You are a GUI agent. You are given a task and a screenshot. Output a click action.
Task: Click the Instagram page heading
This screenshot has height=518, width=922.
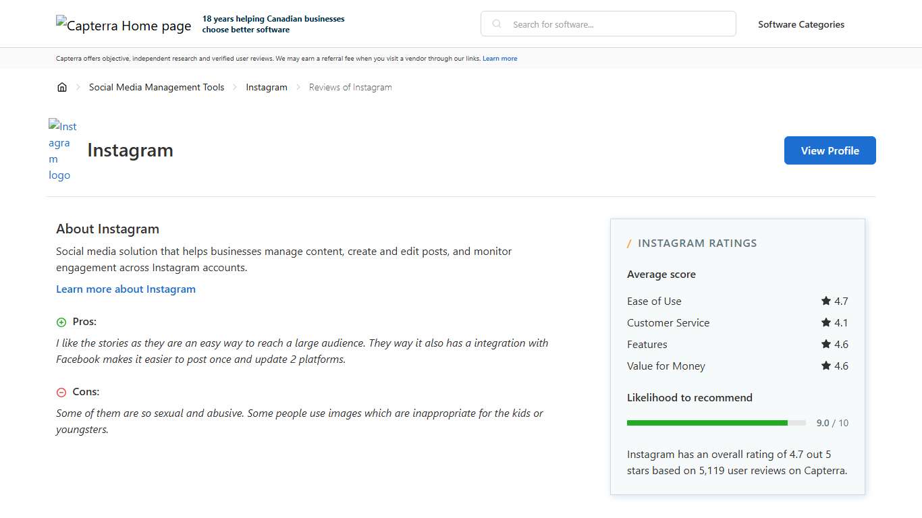click(130, 150)
